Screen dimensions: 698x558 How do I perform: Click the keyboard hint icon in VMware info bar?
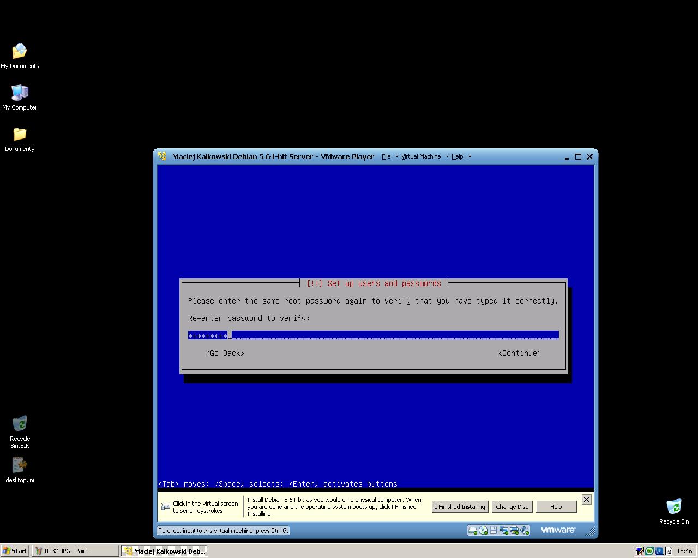click(x=166, y=507)
